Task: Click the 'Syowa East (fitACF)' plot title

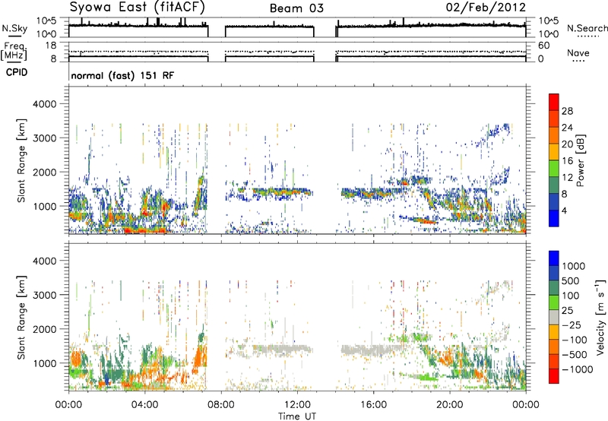Action: [x=138, y=7]
